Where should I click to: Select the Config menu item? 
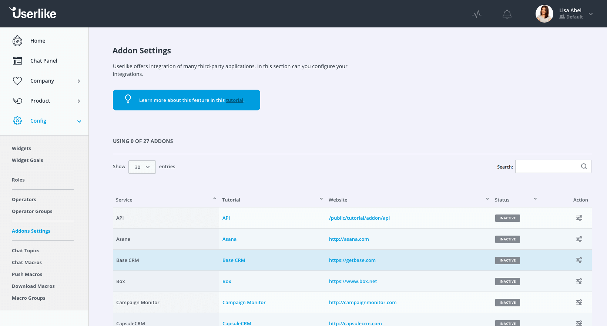(38, 121)
